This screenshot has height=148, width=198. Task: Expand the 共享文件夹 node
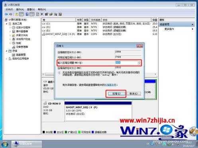click(x=10, y=35)
